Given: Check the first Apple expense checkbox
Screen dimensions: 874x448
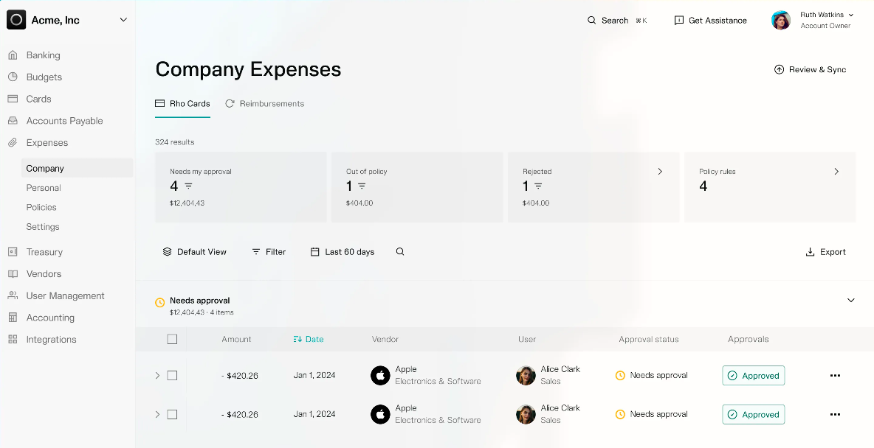Looking at the screenshot, I should click(172, 376).
